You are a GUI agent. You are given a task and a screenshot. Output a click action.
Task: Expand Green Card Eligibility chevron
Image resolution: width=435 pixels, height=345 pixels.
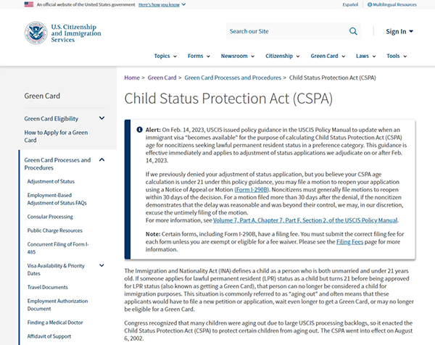click(101, 118)
